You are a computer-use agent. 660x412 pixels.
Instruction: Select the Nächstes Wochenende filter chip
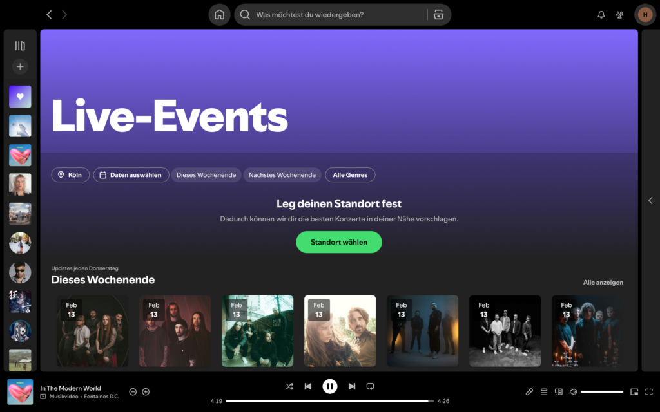[282, 174]
